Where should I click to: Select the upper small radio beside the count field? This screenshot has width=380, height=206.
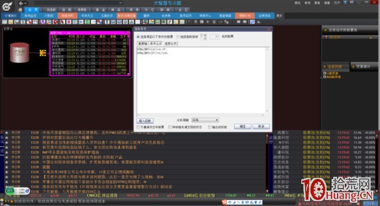tap(202, 35)
